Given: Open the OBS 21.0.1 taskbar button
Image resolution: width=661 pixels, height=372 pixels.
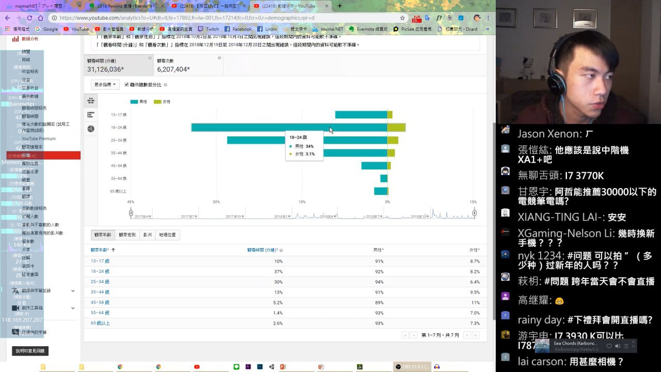Looking at the screenshot, I should tap(411, 367).
